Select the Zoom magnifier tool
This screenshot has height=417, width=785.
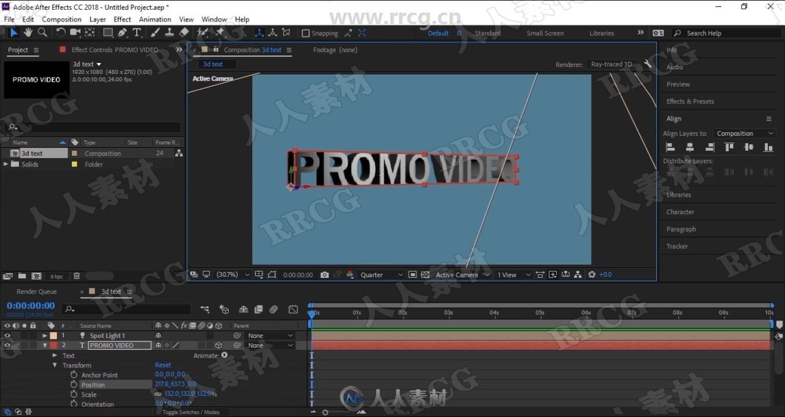[x=42, y=32]
